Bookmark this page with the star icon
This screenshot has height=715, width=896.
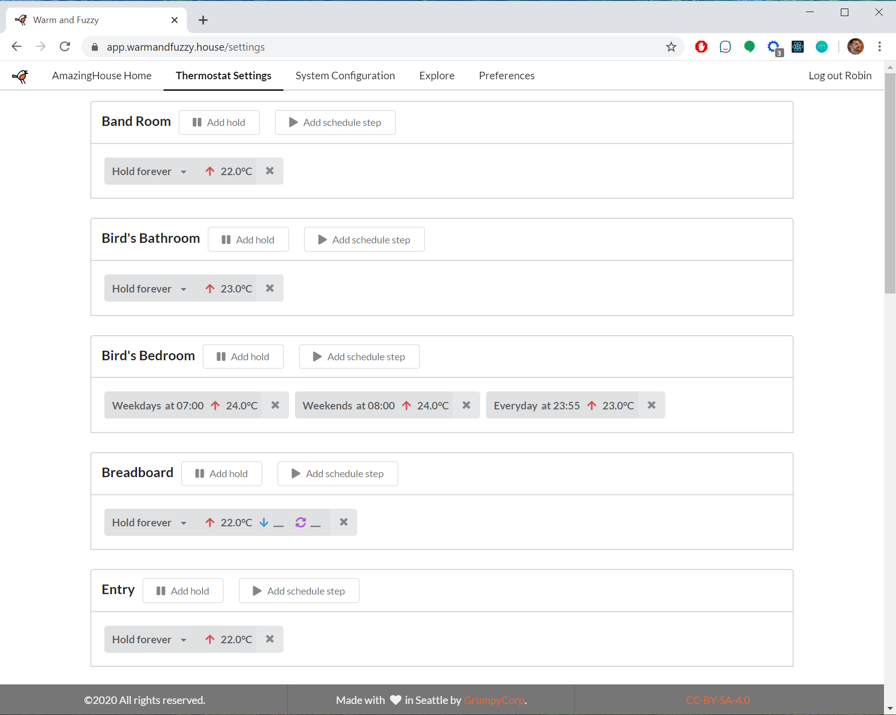[671, 47]
